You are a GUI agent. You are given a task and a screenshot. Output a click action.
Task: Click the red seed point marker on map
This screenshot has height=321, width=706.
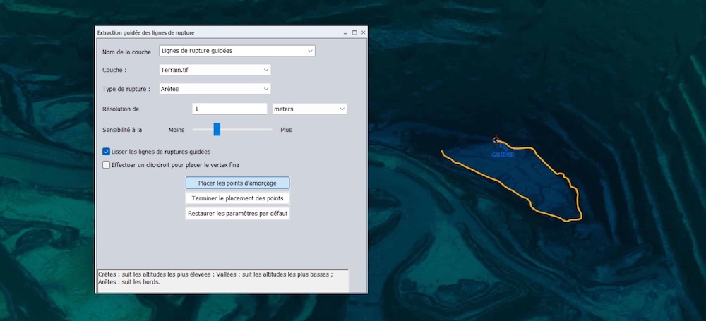(x=496, y=140)
